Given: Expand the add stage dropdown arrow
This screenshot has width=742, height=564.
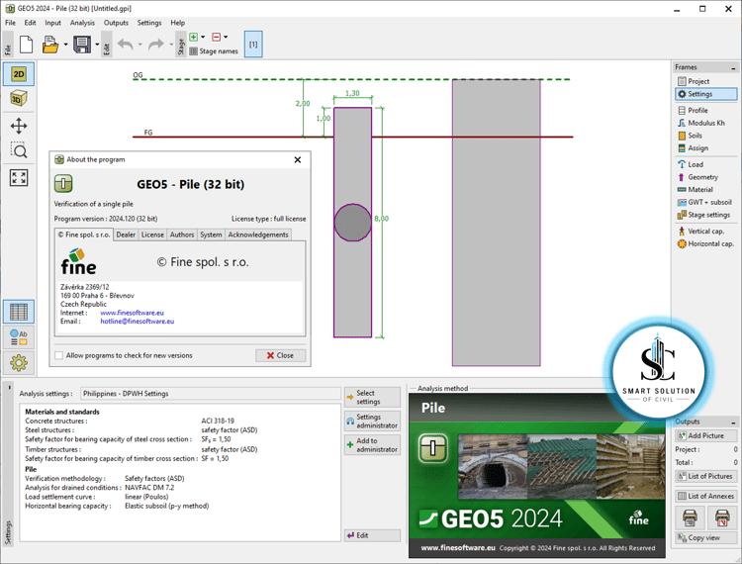Looking at the screenshot, I should [203, 37].
